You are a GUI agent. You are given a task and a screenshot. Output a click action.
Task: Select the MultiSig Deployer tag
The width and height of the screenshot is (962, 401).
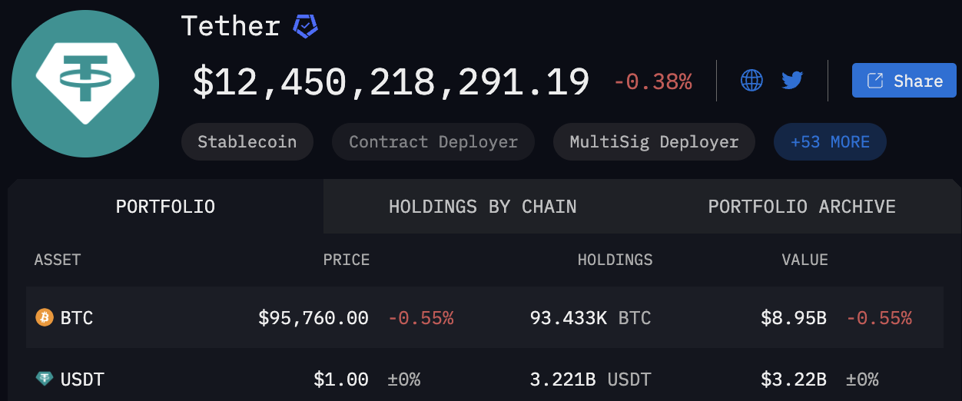pos(654,142)
